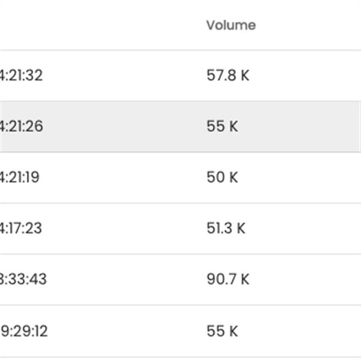The width and height of the screenshot is (361, 361).
Task: Click the timestamp ending in 33:43
Action: tap(23, 280)
